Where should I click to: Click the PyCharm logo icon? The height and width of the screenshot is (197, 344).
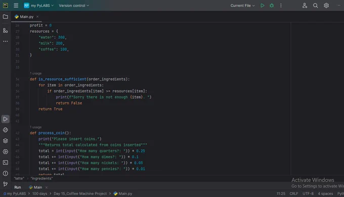point(5,6)
